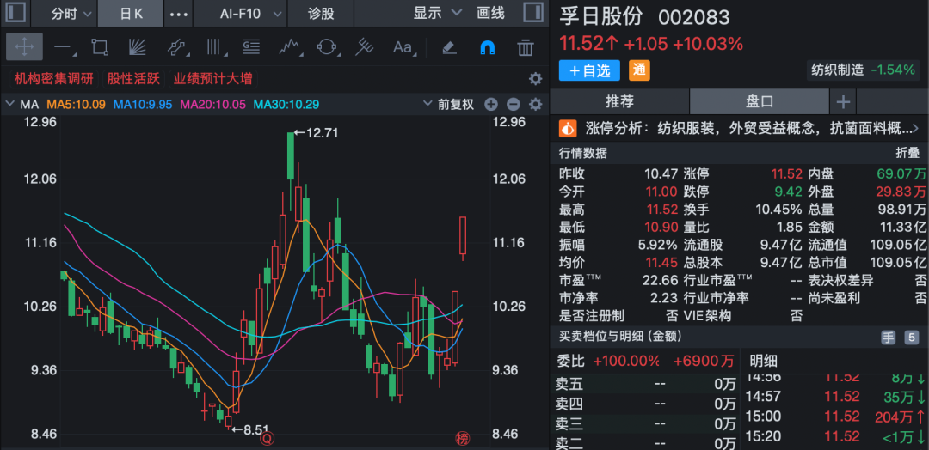Zoom out chart with minus icon
This screenshot has width=929, height=450.
click(x=514, y=105)
